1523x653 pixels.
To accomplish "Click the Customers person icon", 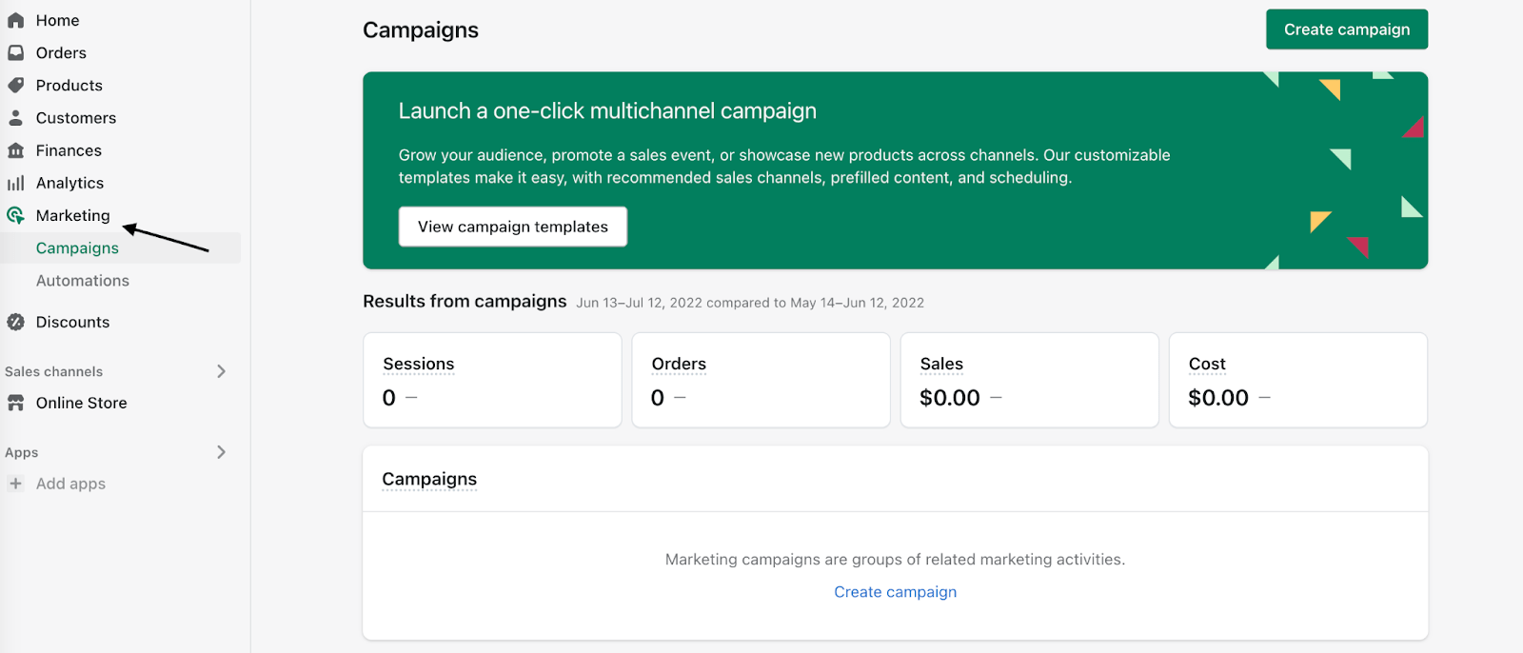I will [15, 118].
